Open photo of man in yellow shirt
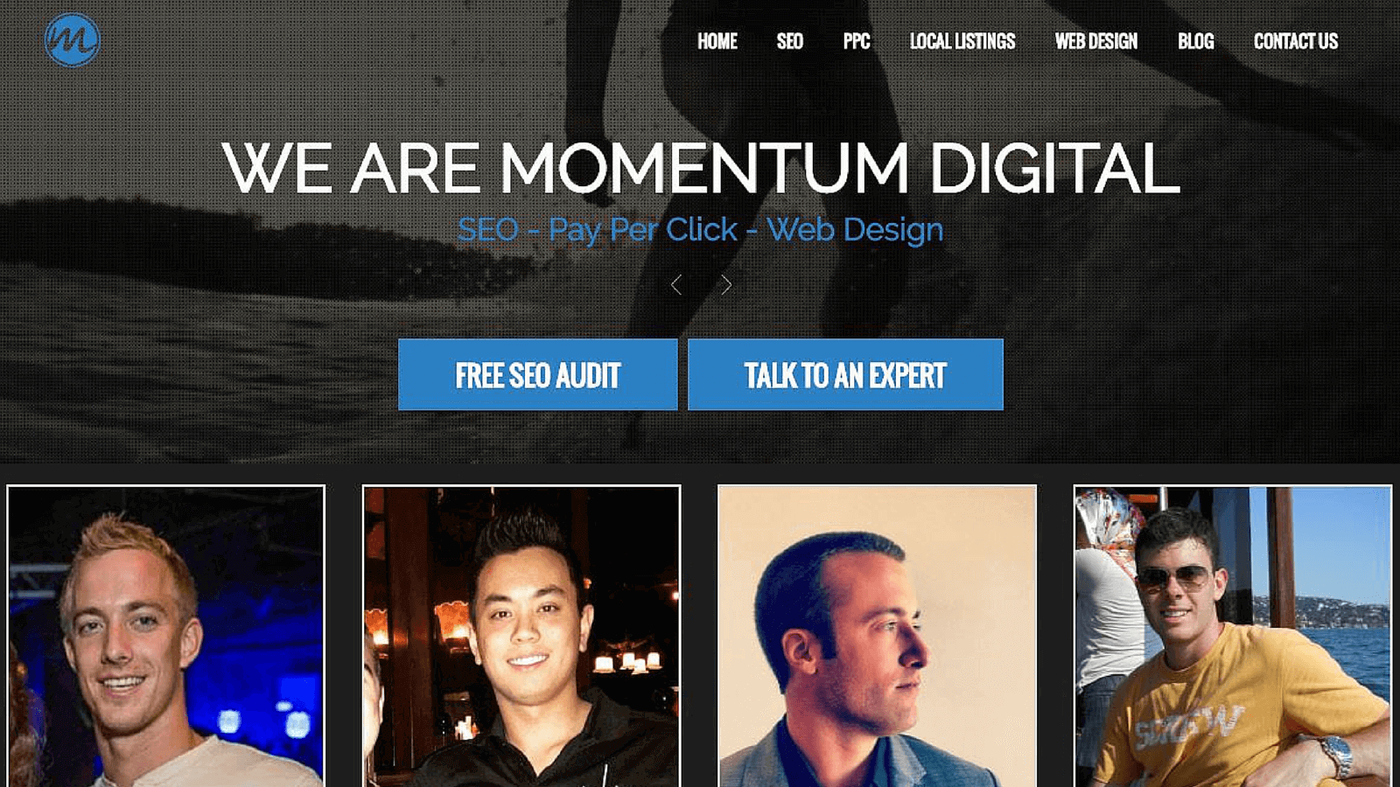1400x787 pixels. click(x=1233, y=636)
